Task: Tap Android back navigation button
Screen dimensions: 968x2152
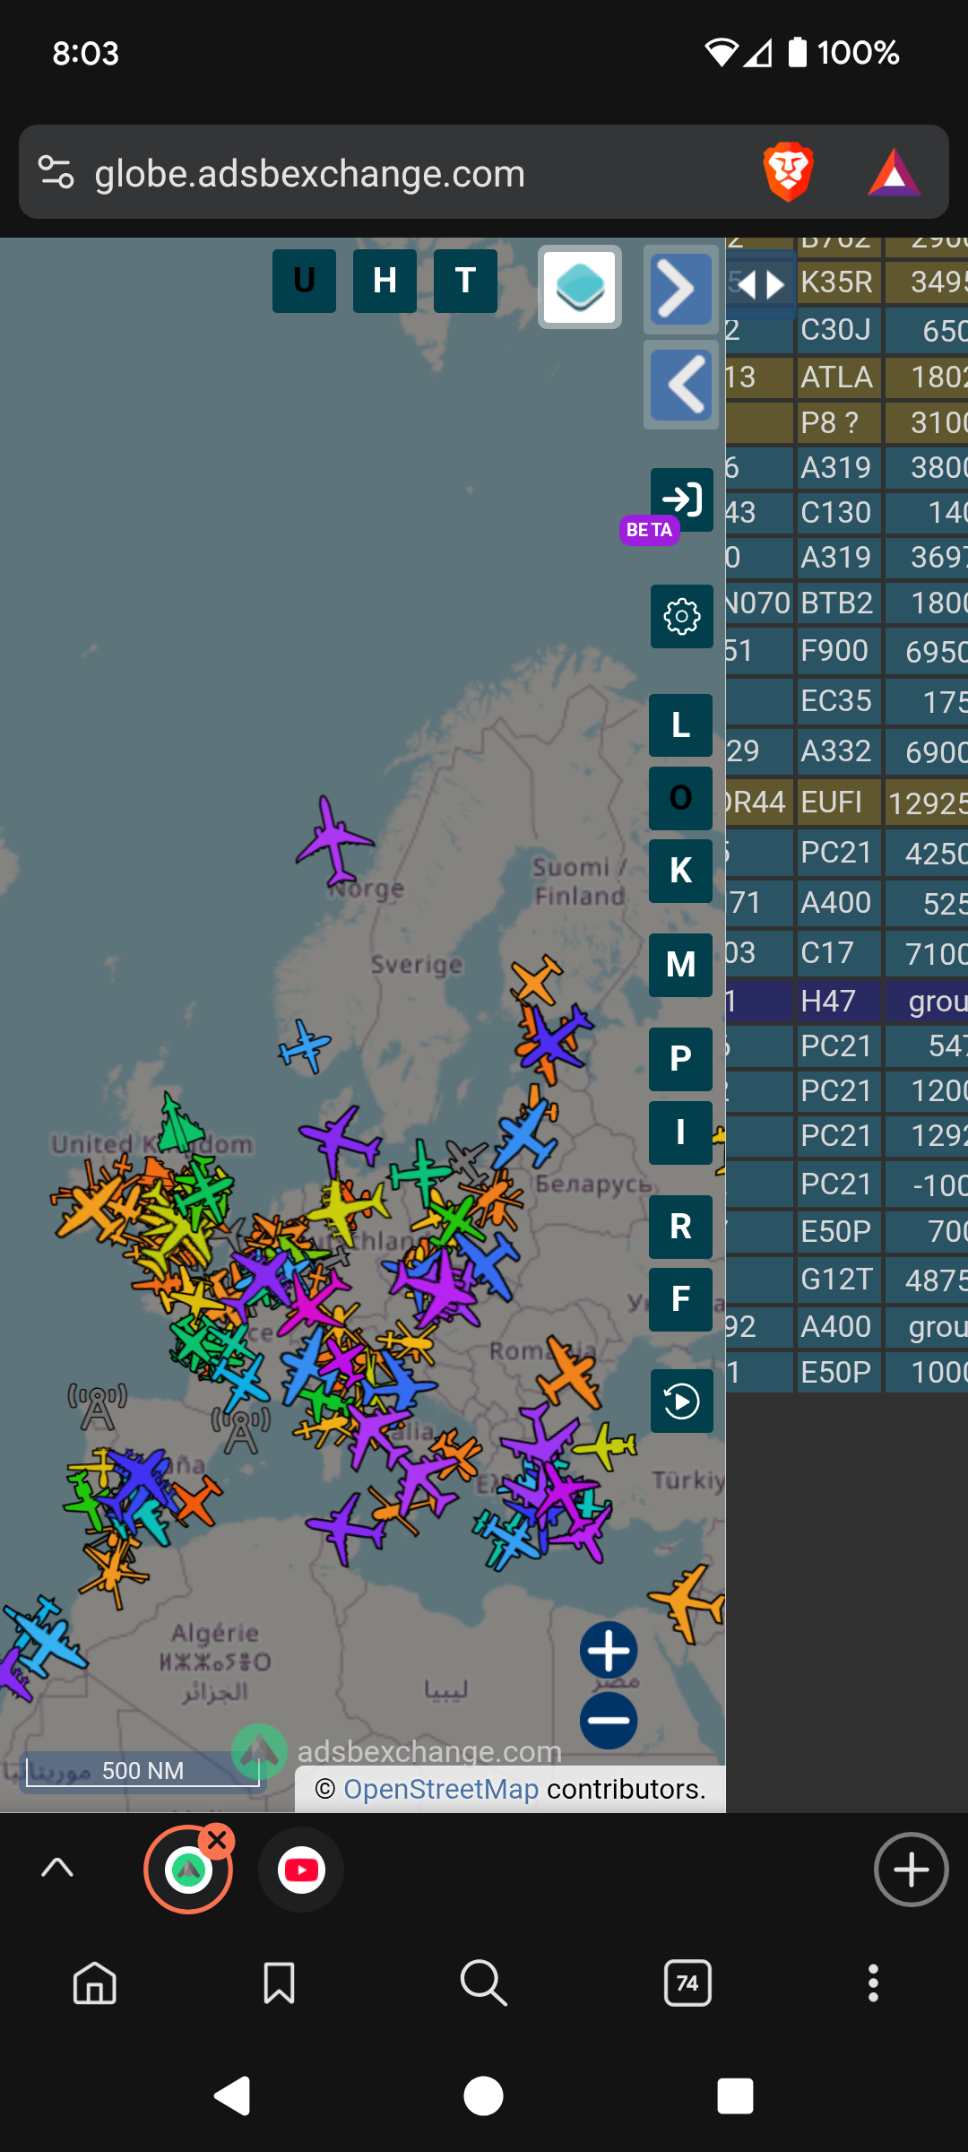Action: [232, 2096]
